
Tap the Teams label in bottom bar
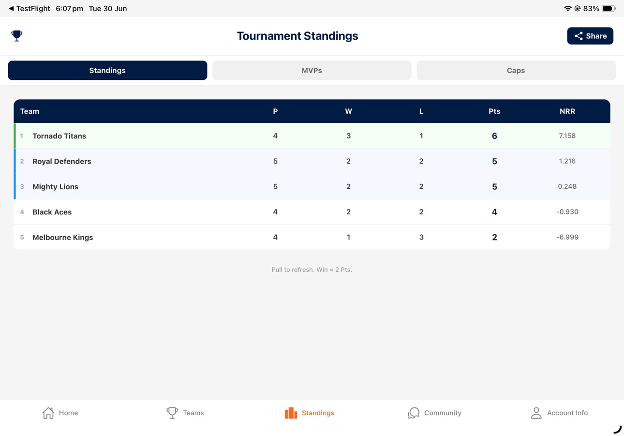pos(193,413)
